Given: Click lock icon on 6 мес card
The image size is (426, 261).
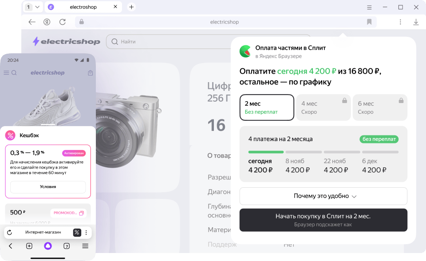Looking at the screenshot, I should pyautogui.click(x=401, y=101).
